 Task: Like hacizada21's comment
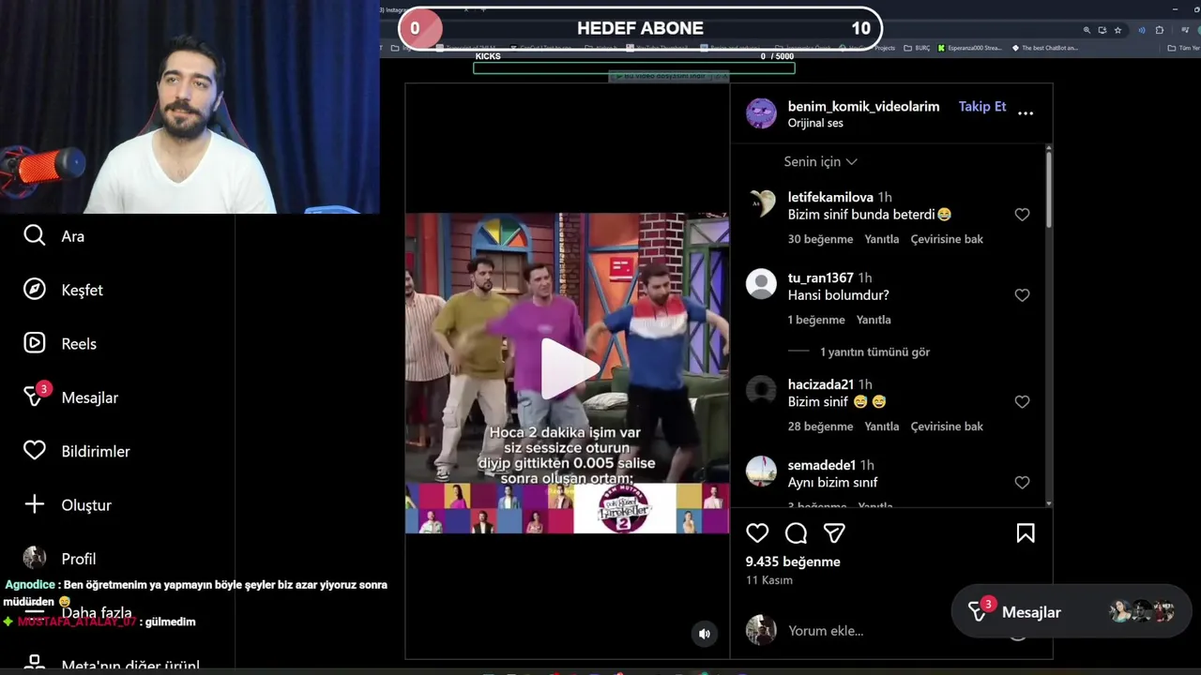[x=1022, y=402]
